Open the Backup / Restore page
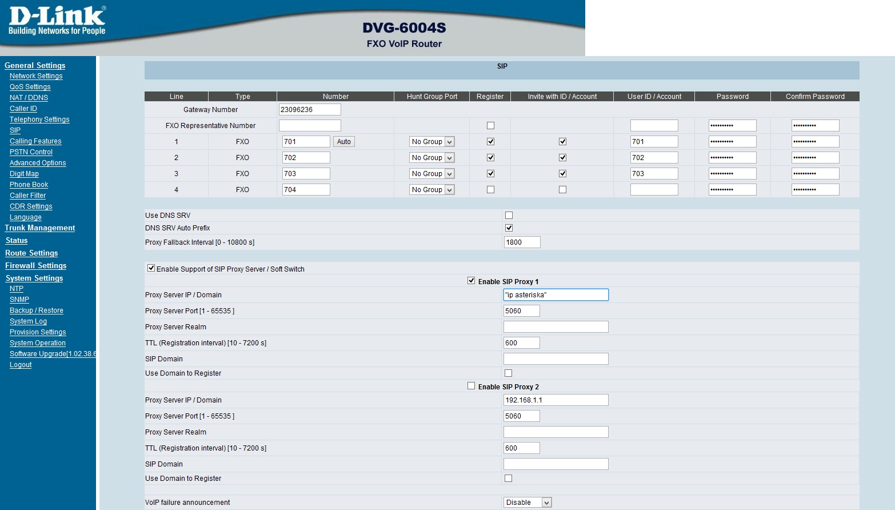Viewport: 895px width, 510px height. click(x=36, y=310)
